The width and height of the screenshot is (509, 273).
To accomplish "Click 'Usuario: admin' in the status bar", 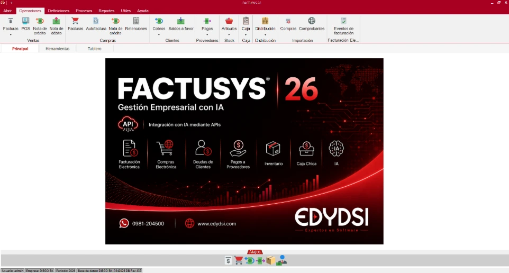I will (13, 270).
